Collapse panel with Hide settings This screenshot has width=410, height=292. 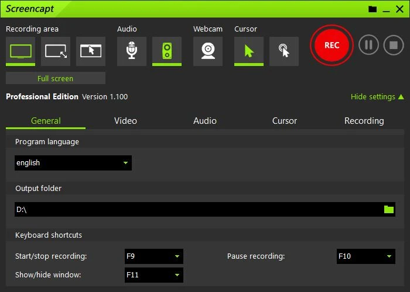377,97
